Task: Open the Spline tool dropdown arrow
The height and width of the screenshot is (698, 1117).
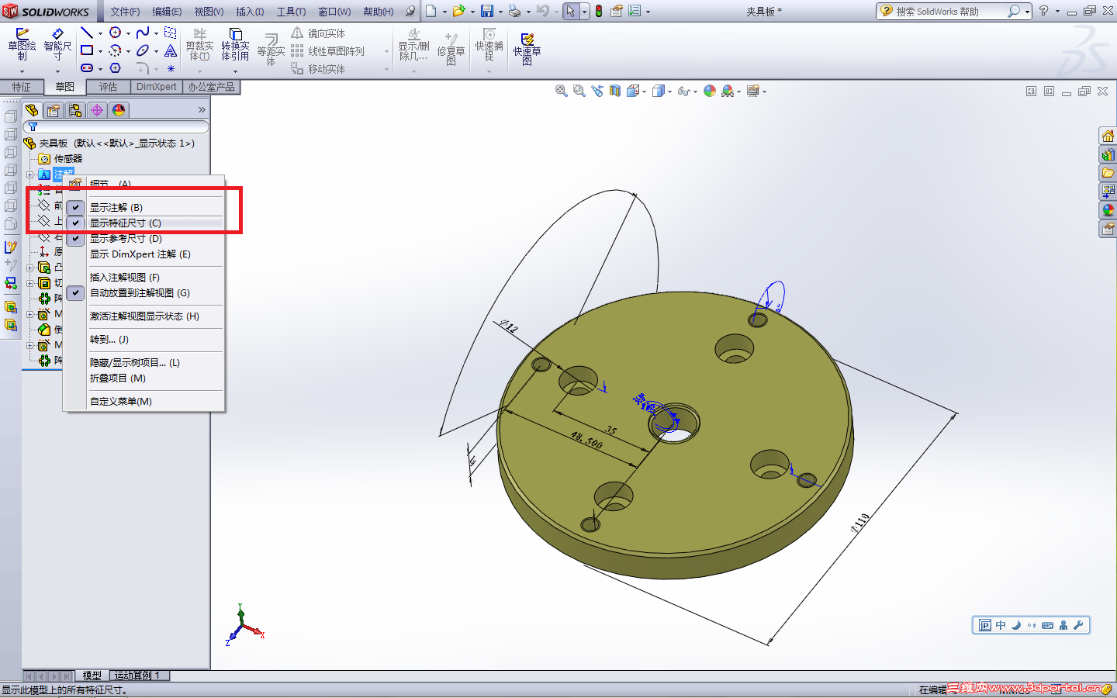Action: [156, 33]
